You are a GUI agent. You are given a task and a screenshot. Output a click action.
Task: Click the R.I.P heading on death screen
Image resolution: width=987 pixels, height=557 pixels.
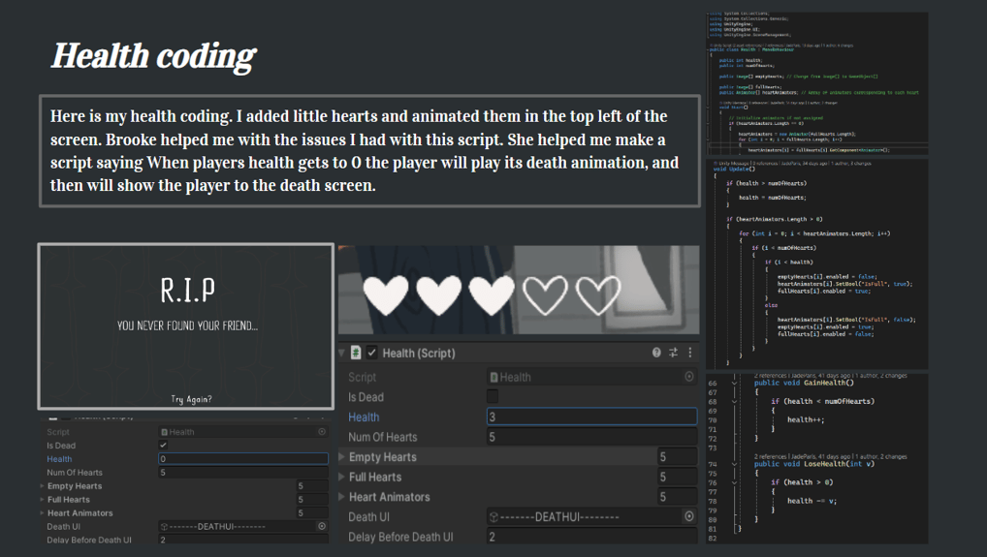tap(187, 291)
